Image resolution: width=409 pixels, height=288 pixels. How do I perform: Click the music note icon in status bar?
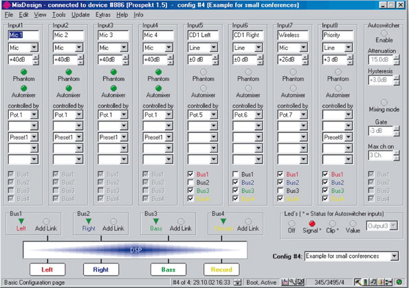(x=373, y=282)
